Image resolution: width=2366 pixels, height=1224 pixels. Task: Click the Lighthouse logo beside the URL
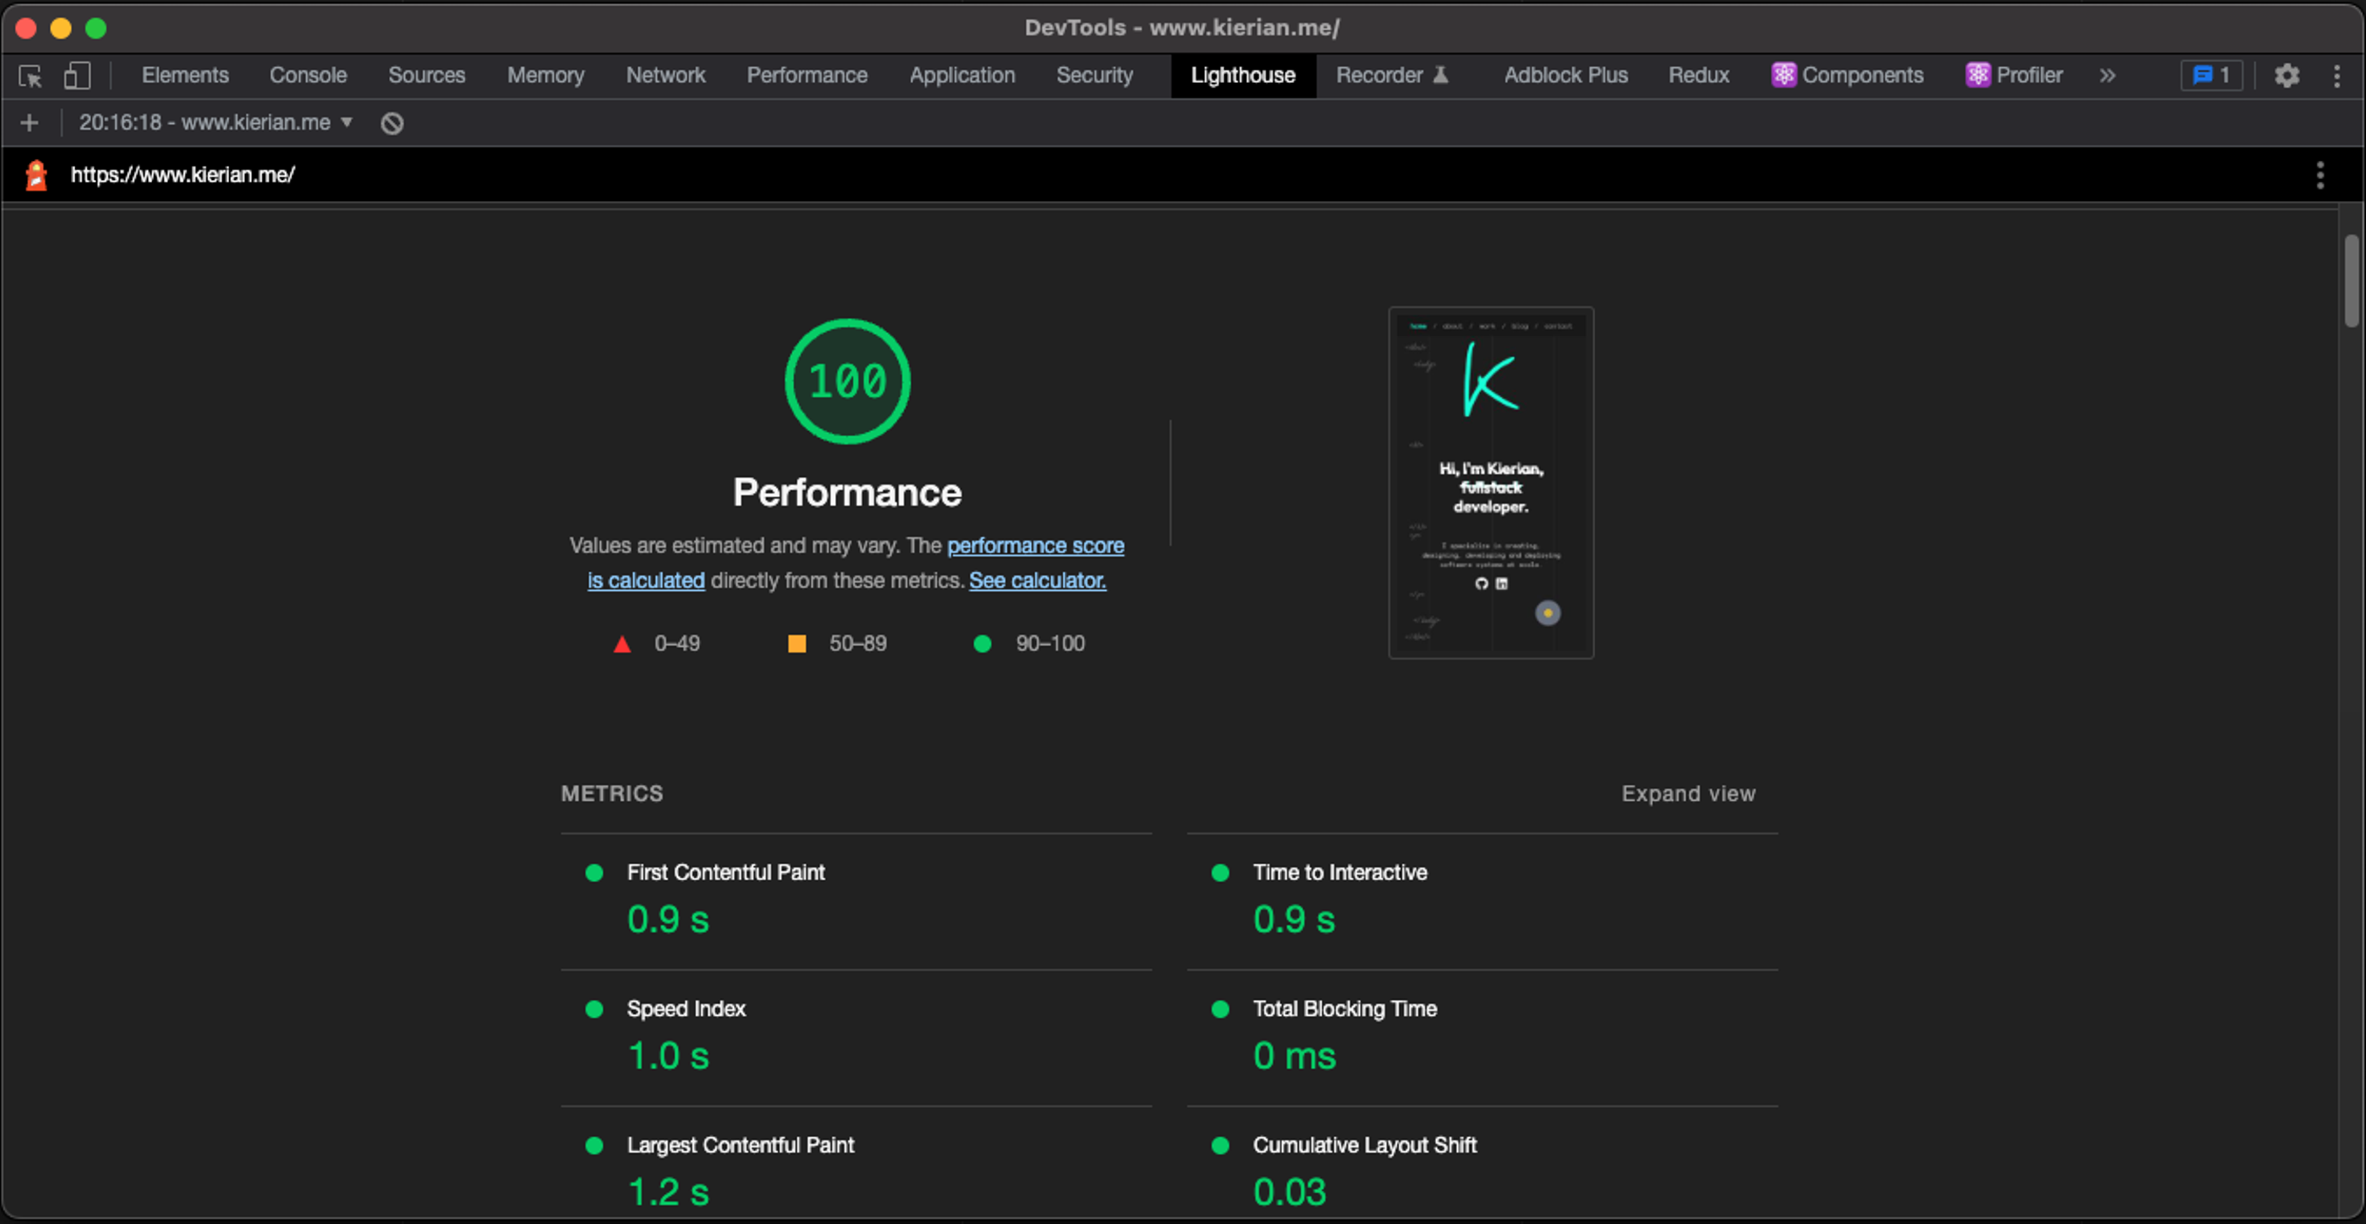pyautogui.click(x=36, y=174)
